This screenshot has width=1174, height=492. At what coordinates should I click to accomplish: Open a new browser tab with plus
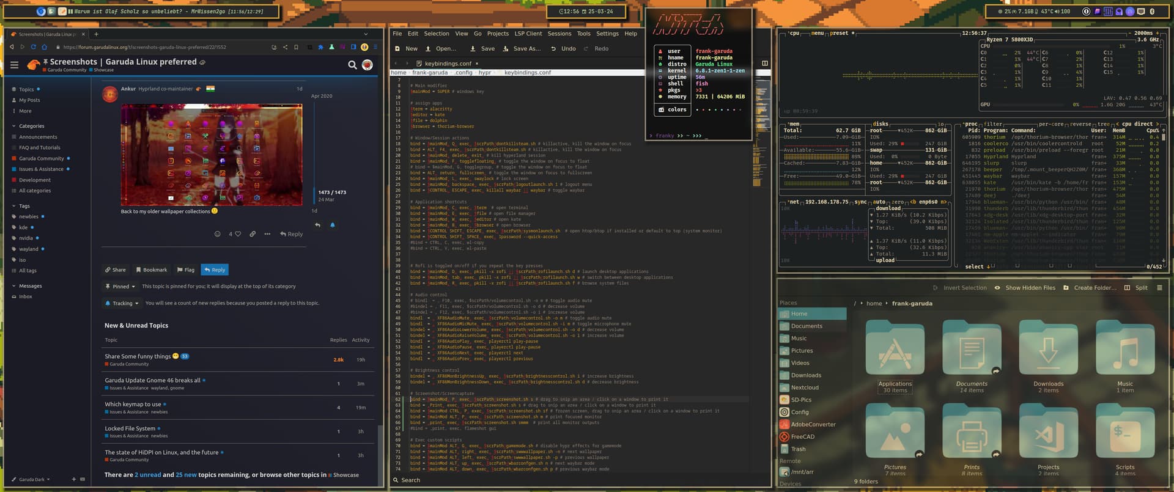pyautogui.click(x=96, y=34)
